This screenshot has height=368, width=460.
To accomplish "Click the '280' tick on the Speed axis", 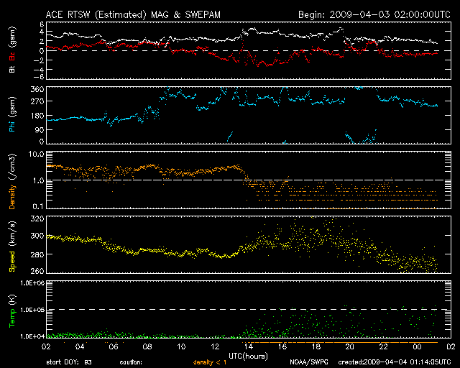I will click(x=37, y=254).
